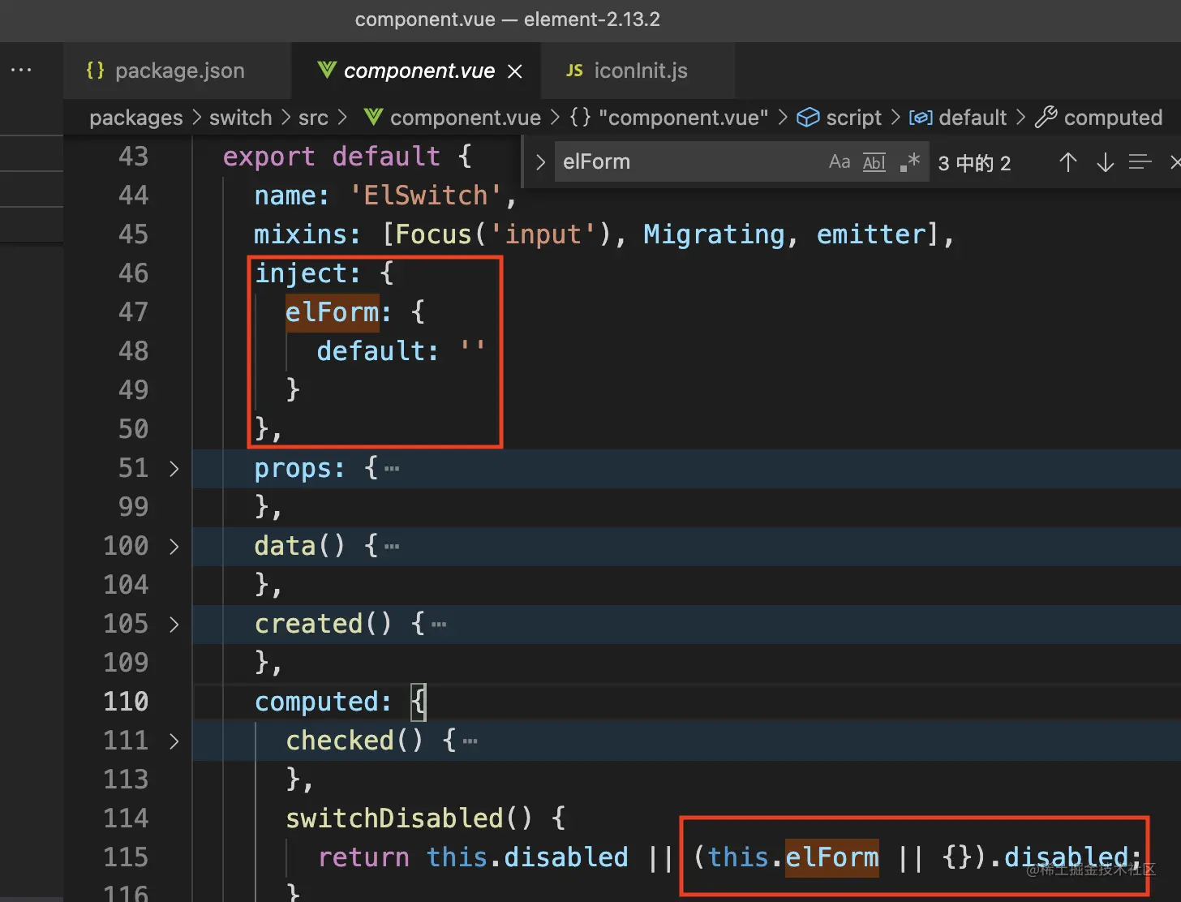Open the ellipsis more-actions menu left of the tabs
This screenshot has width=1181, height=902.
(21, 71)
